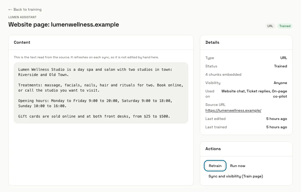The height and width of the screenshot is (192, 301).
Task: Click the 'Actions' panel heading
Action: (213, 149)
